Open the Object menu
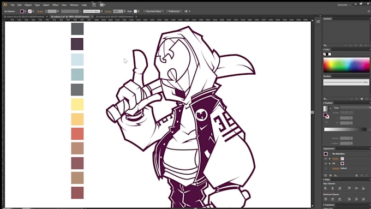 28,5
